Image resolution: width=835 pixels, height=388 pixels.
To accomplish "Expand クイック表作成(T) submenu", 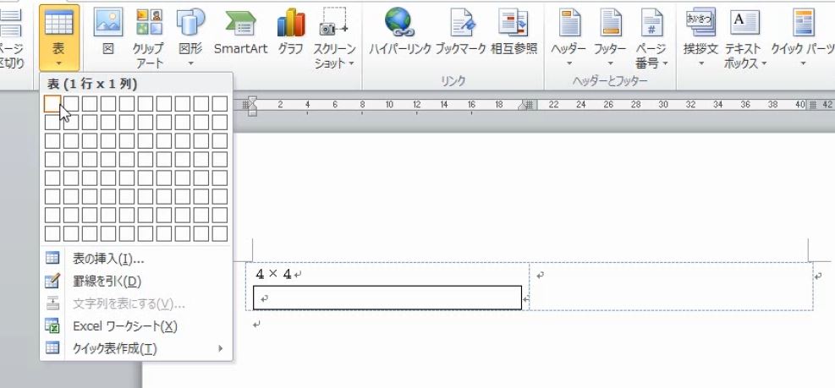I will tap(136, 349).
